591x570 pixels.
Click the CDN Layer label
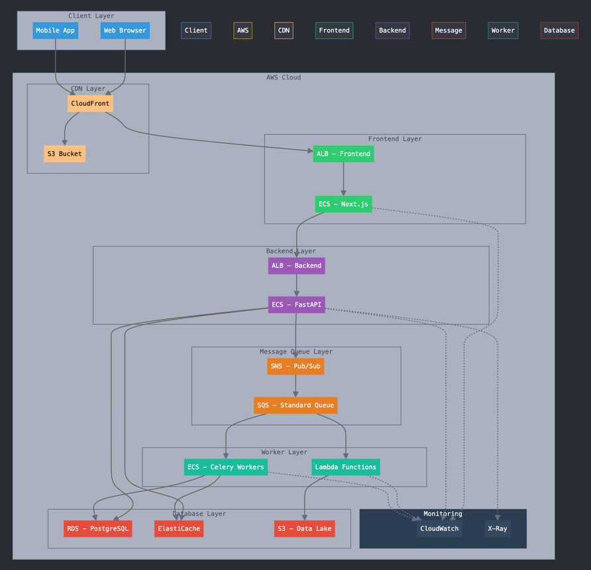click(88, 89)
